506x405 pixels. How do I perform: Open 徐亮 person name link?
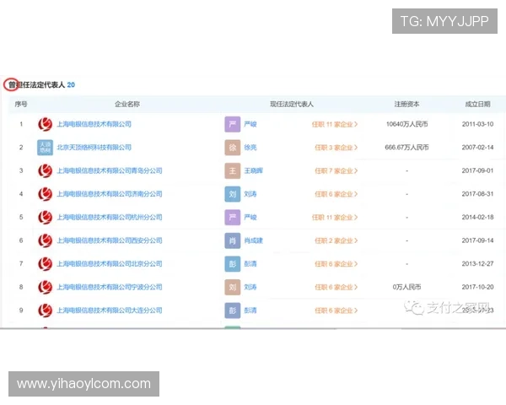250,148
